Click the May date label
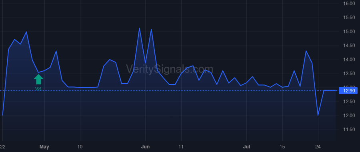The width and height of the screenshot is (360, 152). tap(44, 147)
